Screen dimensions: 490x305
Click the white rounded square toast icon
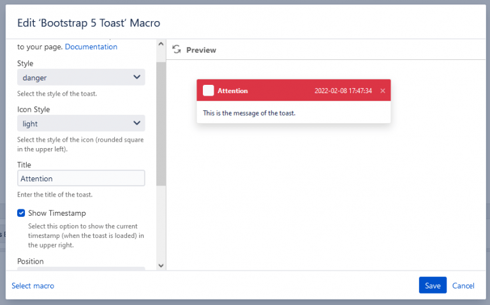click(208, 91)
